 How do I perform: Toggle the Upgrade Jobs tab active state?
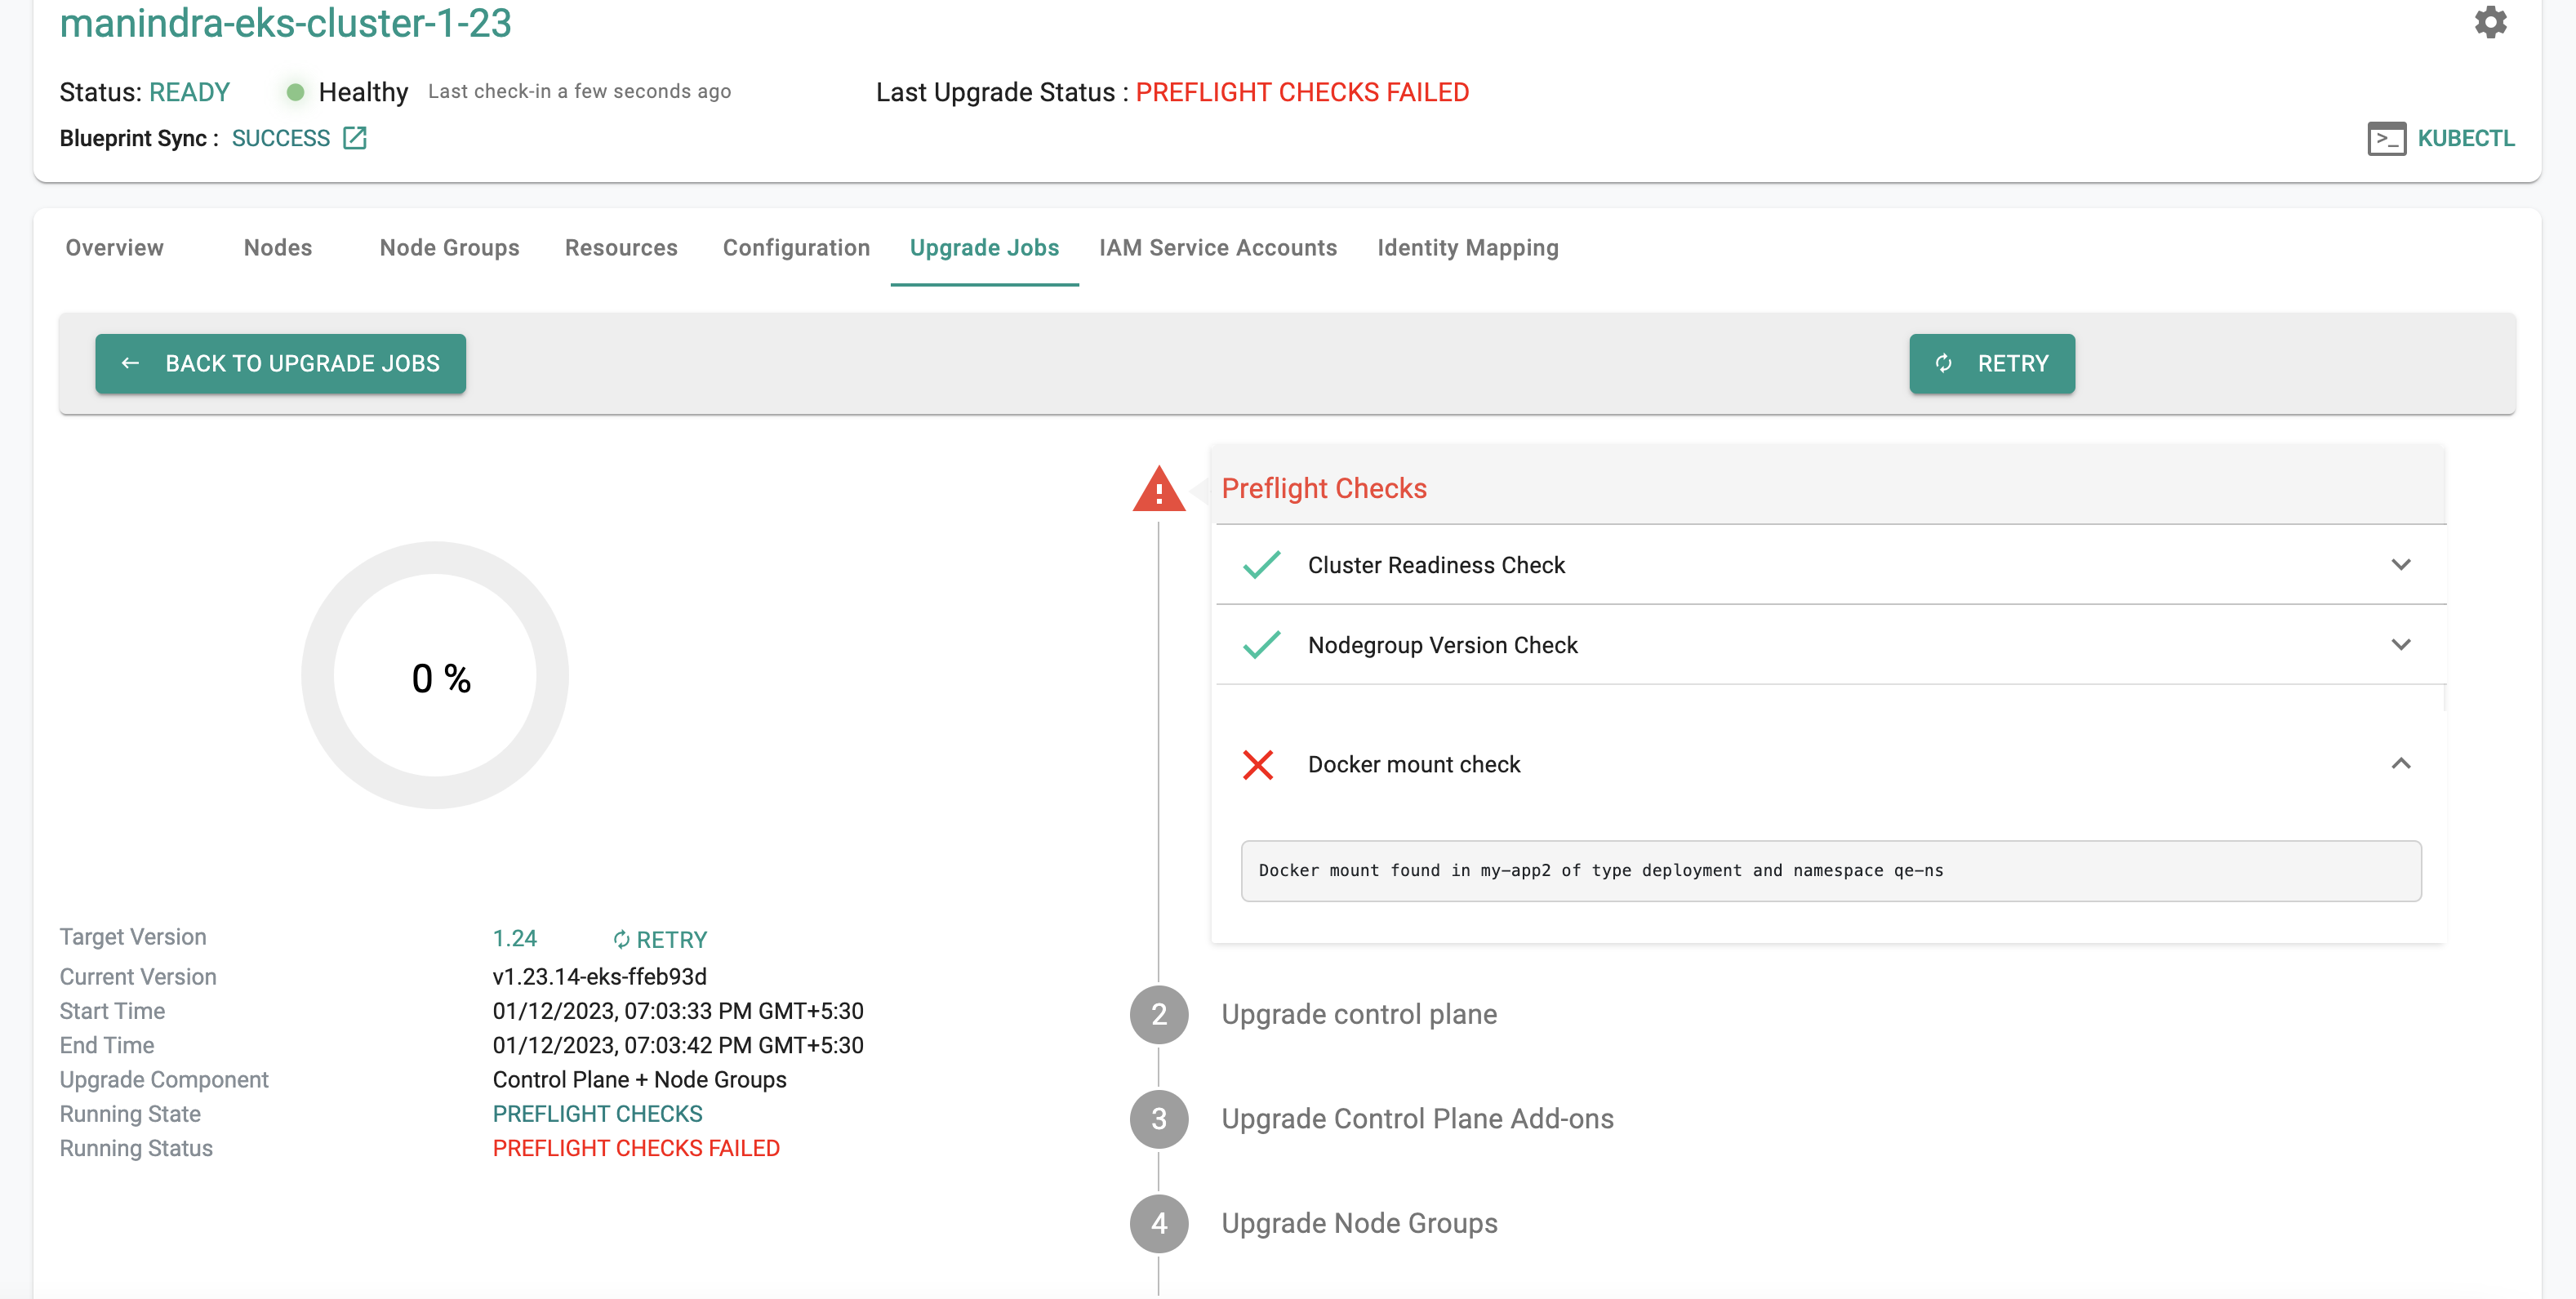coord(985,247)
